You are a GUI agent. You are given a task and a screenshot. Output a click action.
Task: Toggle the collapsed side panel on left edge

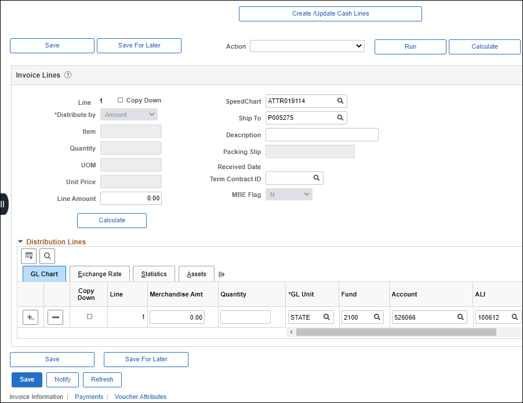tap(3, 204)
